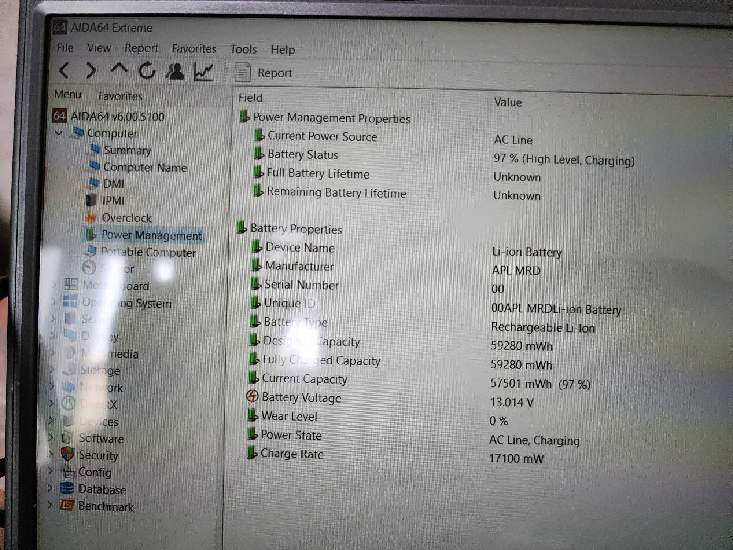Open the File menu
Viewport: 733px width, 550px height.
63,48
